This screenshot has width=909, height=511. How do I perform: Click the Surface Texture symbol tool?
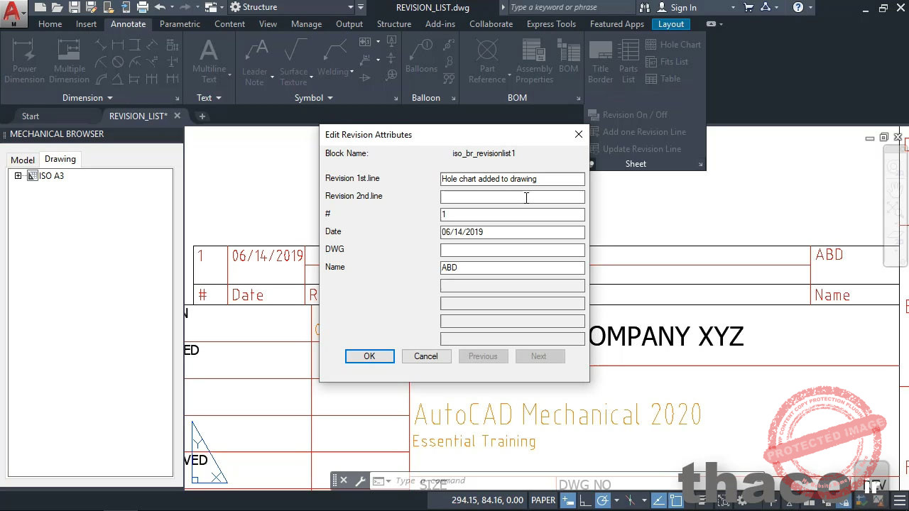pyautogui.click(x=293, y=62)
